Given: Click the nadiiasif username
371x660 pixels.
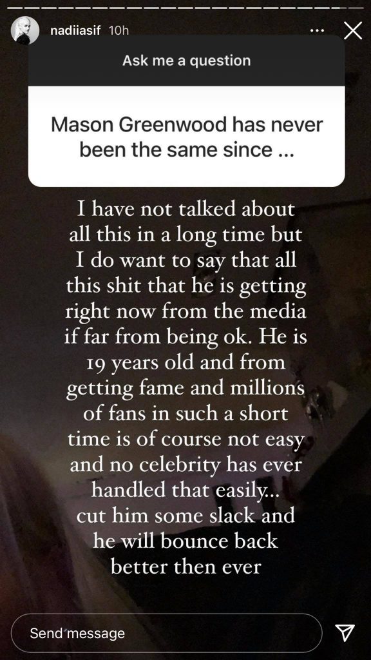Looking at the screenshot, I should pyautogui.click(x=75, y=31).
